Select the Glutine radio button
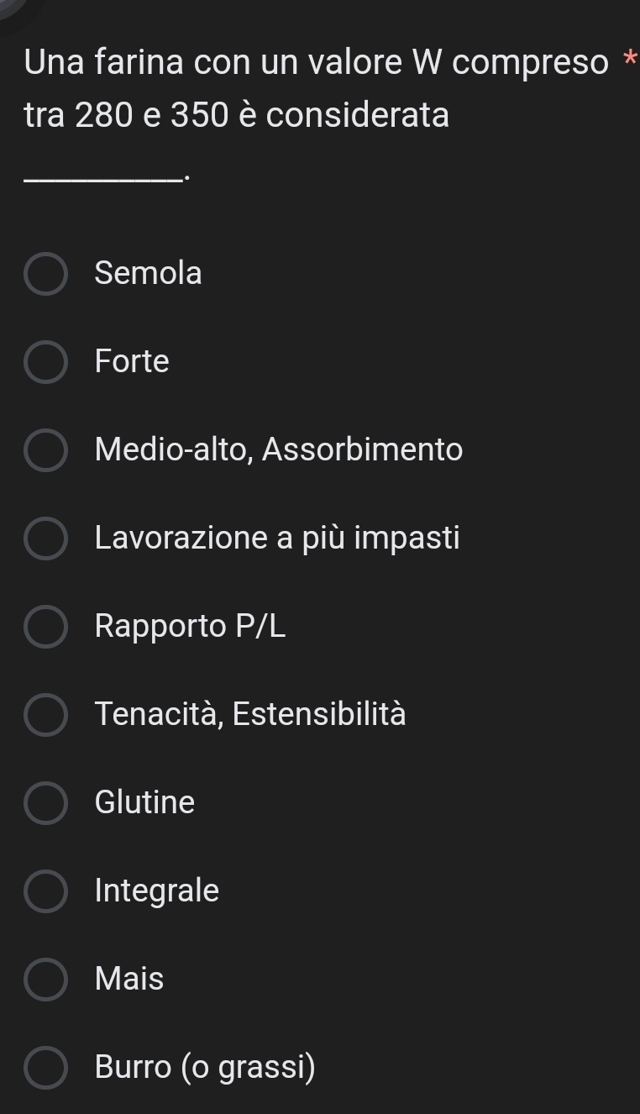The image size is (640, 1114). click(45, 803)
